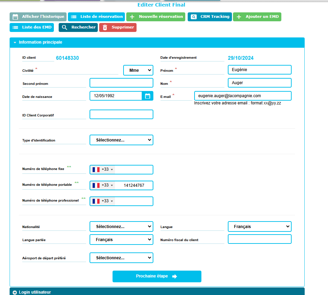328x295 pixels.
Task: Click the Afficher l'historique button
Action: [x=38, y=16]
